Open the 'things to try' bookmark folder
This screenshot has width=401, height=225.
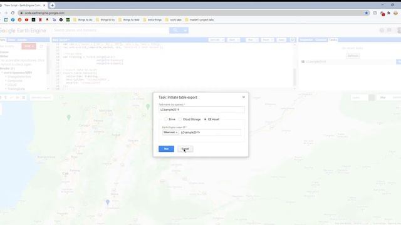(105, 19)
